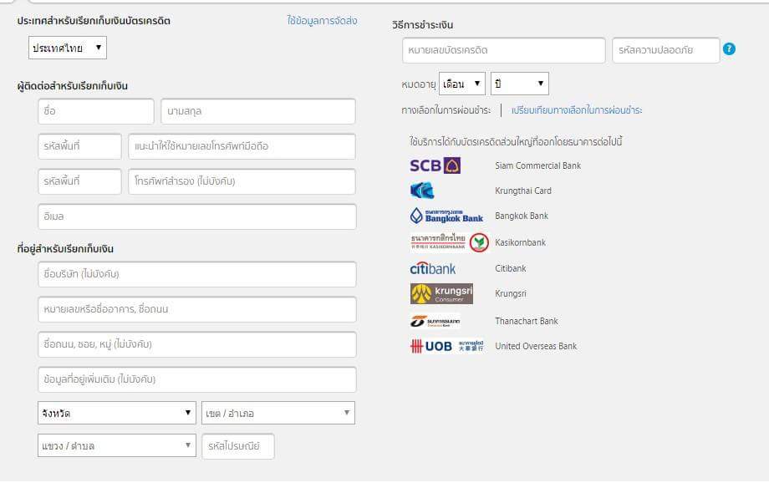This screenshot has height=483, width=769.
Task: Click the Thanachart Bank logo
Action: [x=435, y=321]
